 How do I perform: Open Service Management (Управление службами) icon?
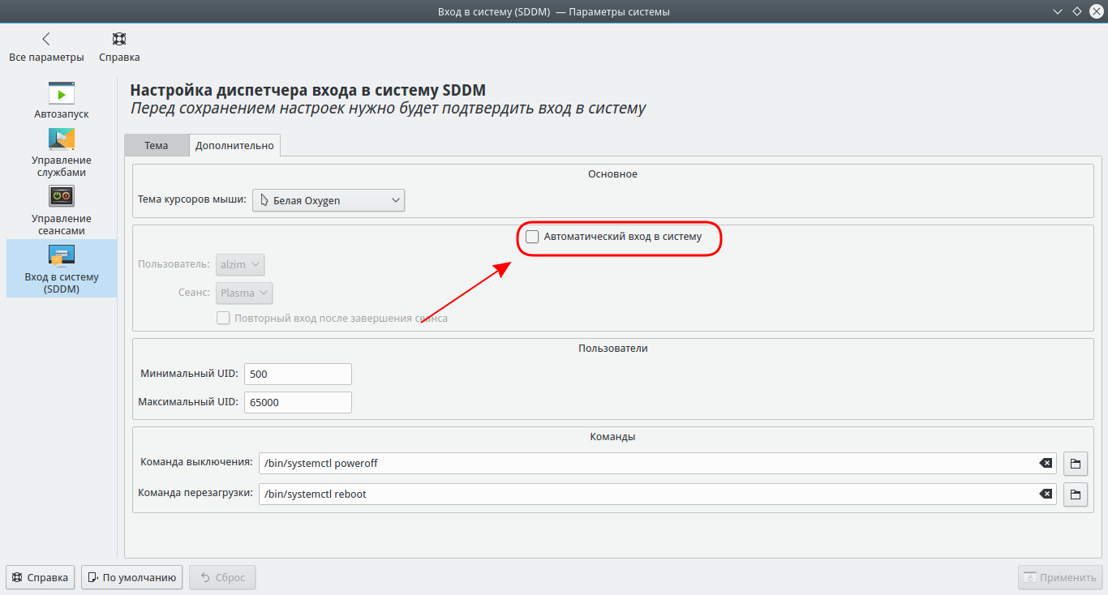pyautogui.click(x=62, y=139)
